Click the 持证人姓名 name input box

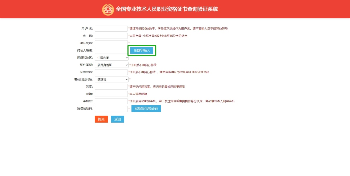click(x=111, y=51)
